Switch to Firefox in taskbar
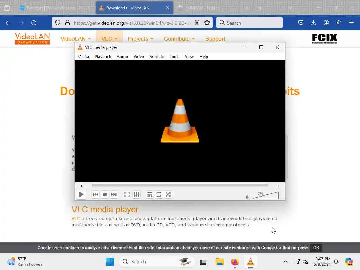Image resolution: width=360 pixels, height=270 pixels. point(235,262)
